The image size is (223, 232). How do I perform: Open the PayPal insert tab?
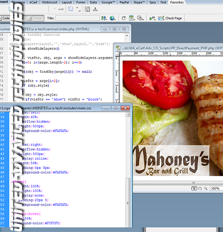pyautogui.click(x=124, y=2)
